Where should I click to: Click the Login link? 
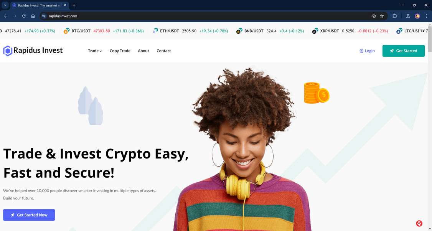(367, 51)
